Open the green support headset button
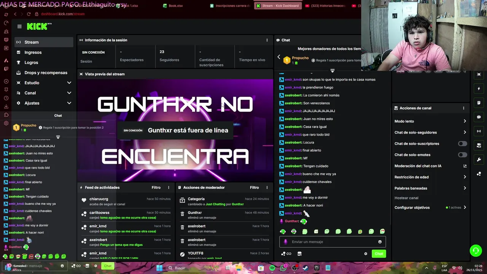 click(476, 250)
